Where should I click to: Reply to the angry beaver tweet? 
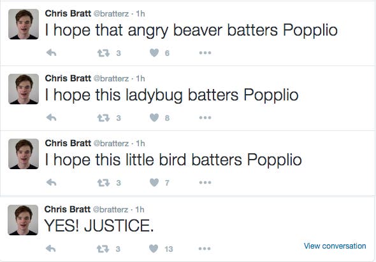point(51,53)
